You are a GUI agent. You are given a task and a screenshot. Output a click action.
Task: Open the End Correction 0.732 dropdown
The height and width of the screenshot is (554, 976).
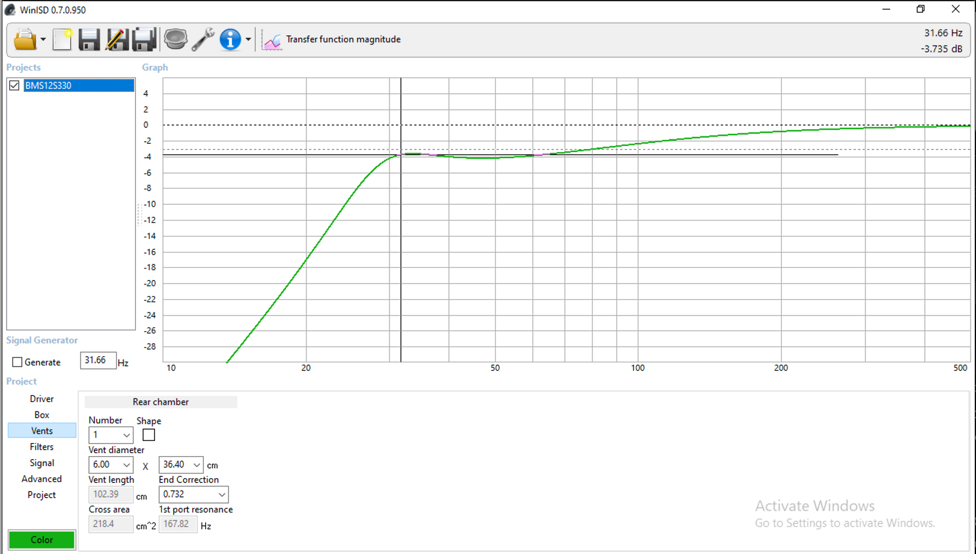tap(194, 495)
